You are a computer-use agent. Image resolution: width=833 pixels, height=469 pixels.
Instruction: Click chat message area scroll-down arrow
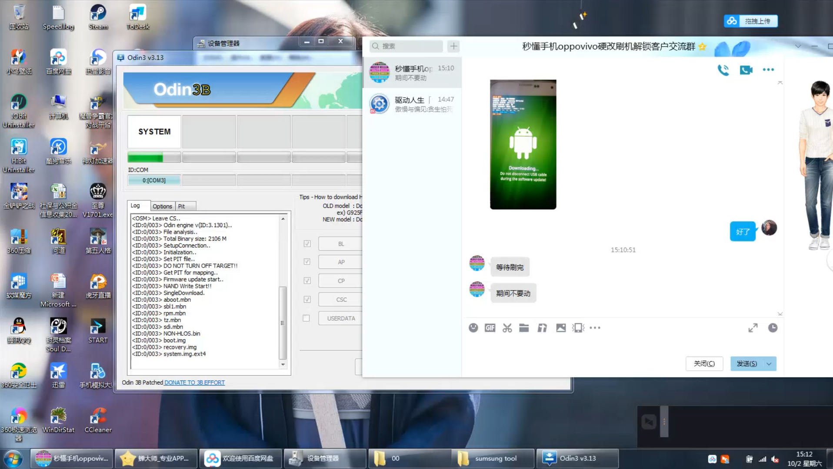click(x=780, y=314)
